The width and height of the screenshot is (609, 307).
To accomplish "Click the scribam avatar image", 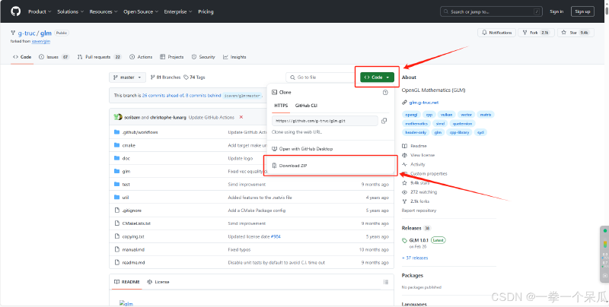I will [x=116, y=117].
